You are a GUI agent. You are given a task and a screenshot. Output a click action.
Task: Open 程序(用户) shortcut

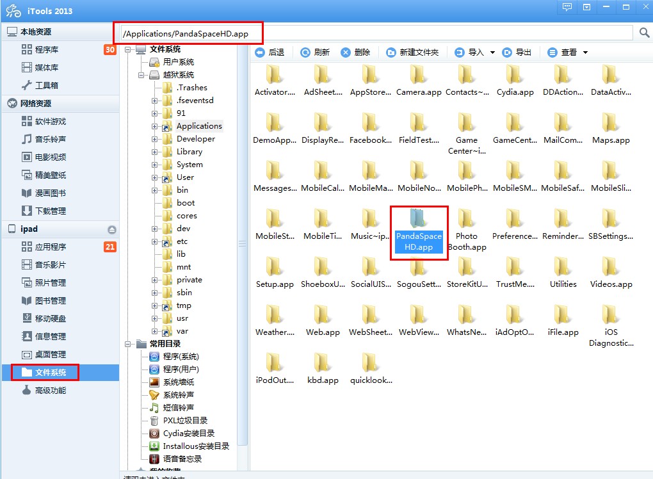(181, 369)
